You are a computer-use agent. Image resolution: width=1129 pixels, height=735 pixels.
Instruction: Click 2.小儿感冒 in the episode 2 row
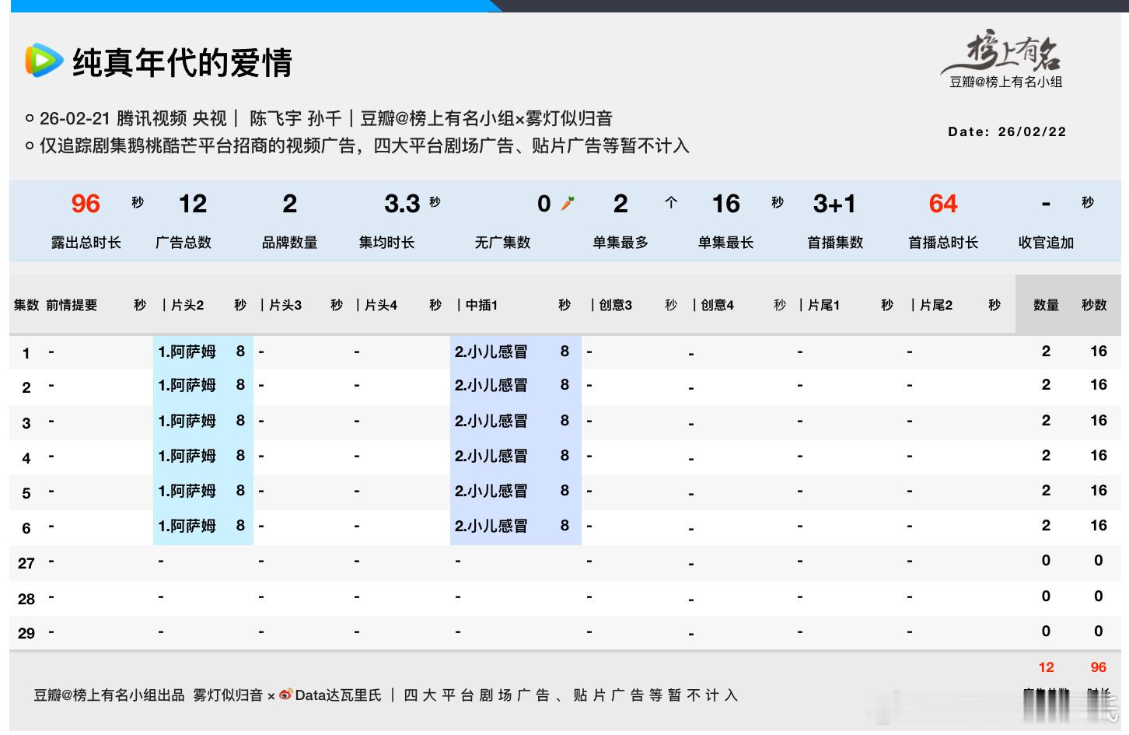coord(491,385)
